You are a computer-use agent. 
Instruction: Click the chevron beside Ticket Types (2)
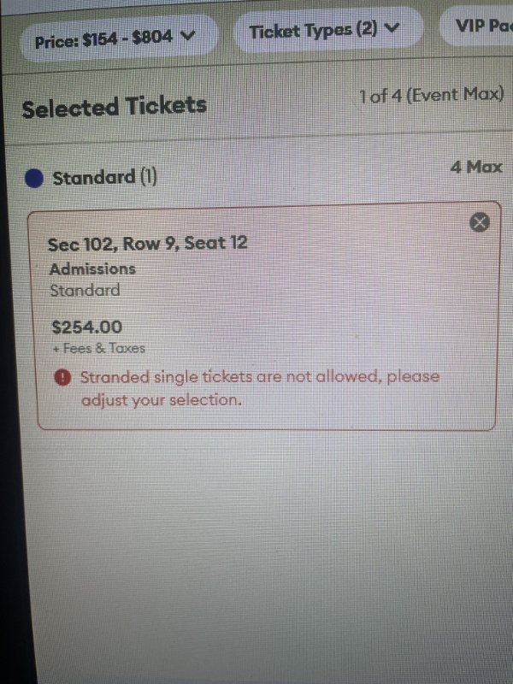(x=392, y=28)
